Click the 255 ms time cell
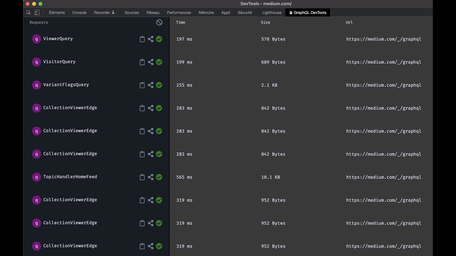The image size is (456, 256). [x=184, y=85]
